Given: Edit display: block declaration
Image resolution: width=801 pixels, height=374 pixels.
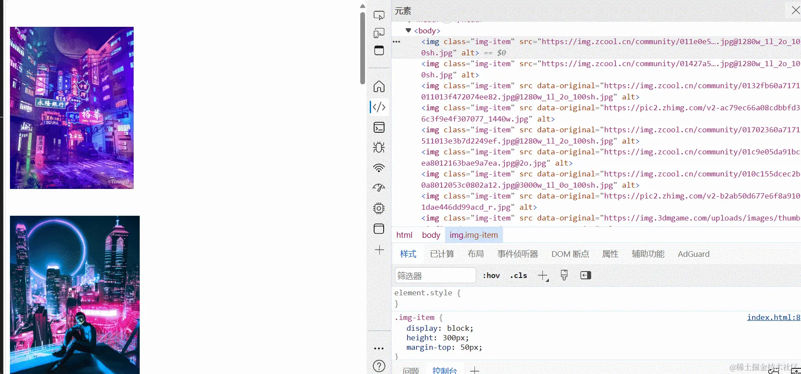Looking at the screenshot, I should coord(440,328).
